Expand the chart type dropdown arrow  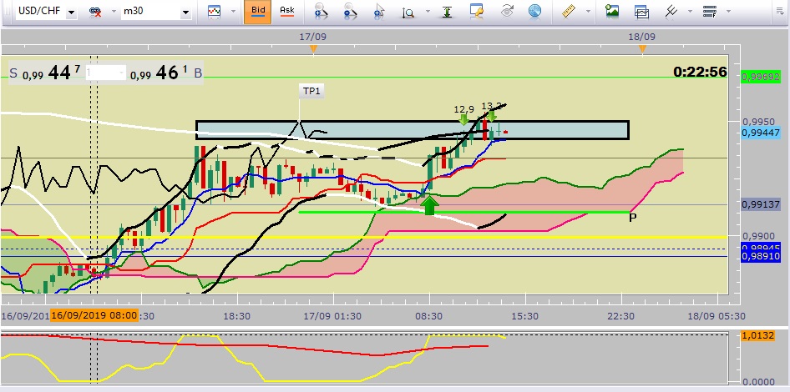coord(233,12)
